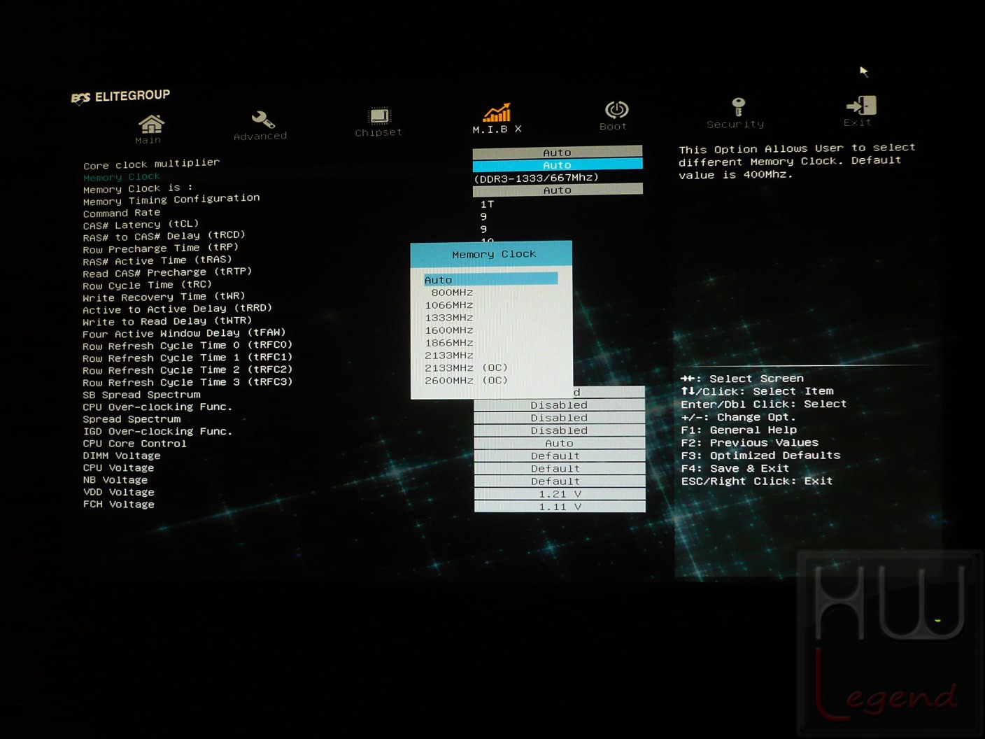Screen dimensions: 985x739
Task: Open CPU Core Control Auto value field
Action: [559, 443]
